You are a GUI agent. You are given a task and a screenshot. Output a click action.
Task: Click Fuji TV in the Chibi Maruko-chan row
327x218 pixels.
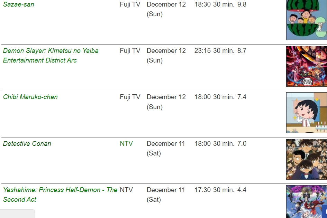130,97
